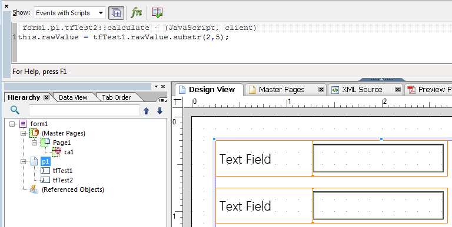The height and width of the screenshot is (227, 452).
Task: Click into the script line with substr
Action: [x=124, y=37]
